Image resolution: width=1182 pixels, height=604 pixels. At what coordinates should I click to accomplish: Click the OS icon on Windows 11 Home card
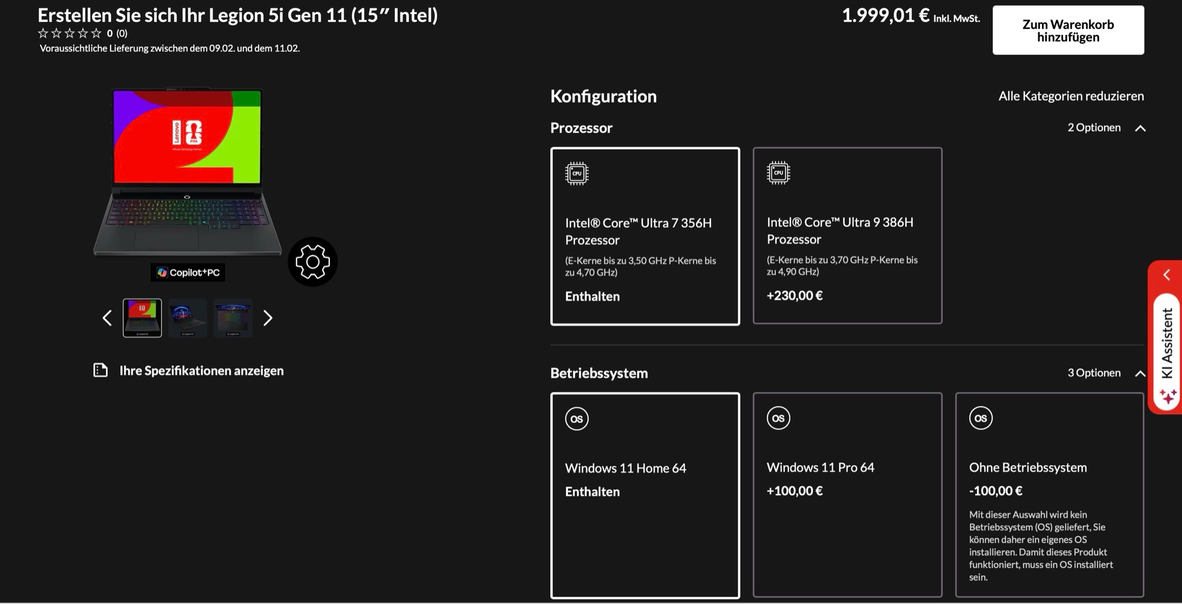pos(577,419)
